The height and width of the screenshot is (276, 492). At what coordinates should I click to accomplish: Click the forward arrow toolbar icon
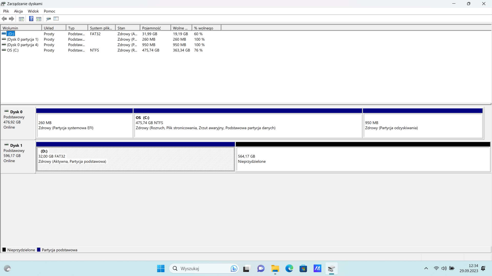click(12, 19)
